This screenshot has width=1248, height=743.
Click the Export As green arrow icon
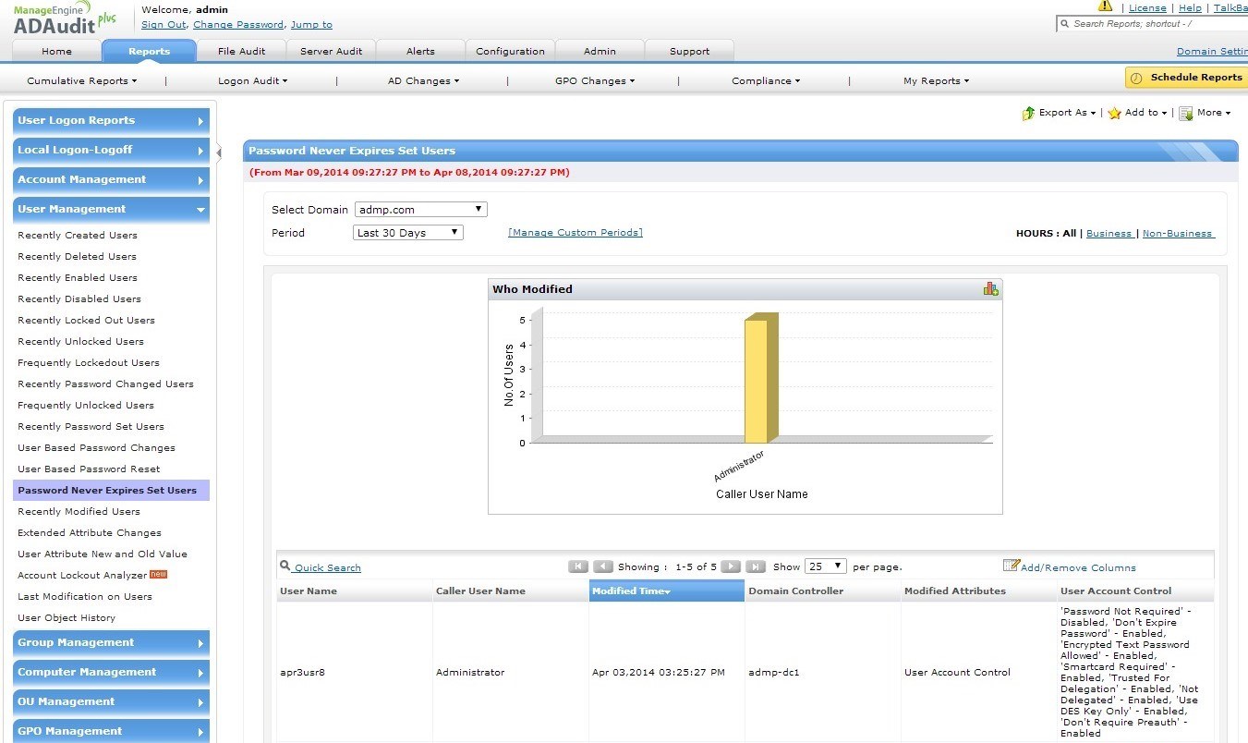(1028, 113)
